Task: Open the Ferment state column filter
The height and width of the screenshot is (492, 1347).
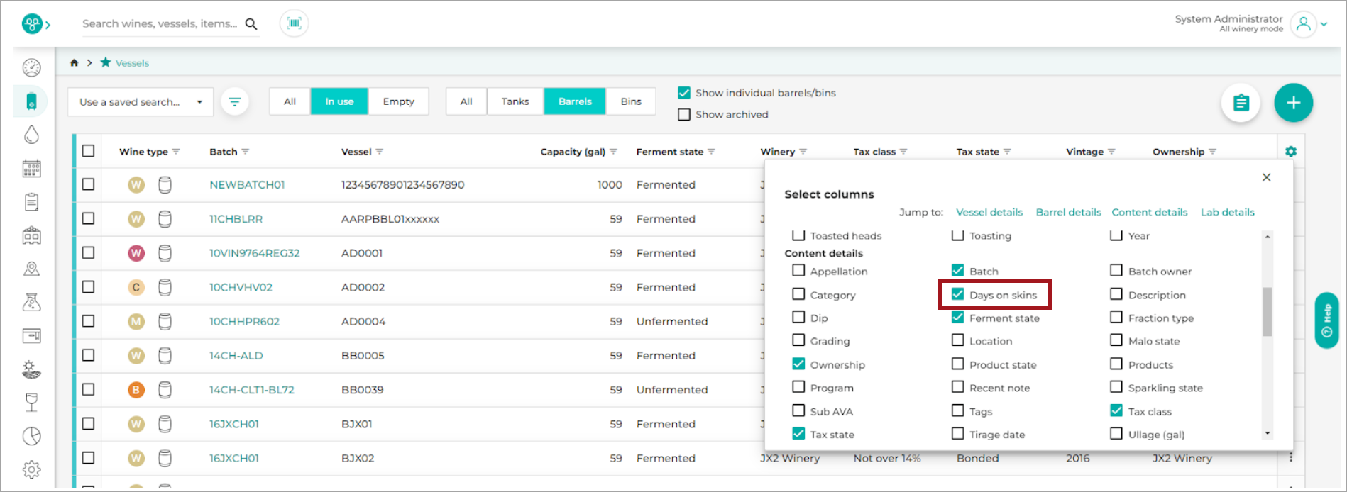Action: [712, 152]
